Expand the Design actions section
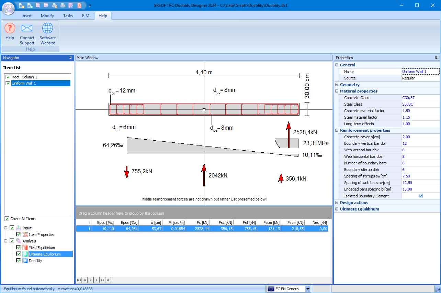This screenshot has height=293, width=441. (x=337, y=203)
